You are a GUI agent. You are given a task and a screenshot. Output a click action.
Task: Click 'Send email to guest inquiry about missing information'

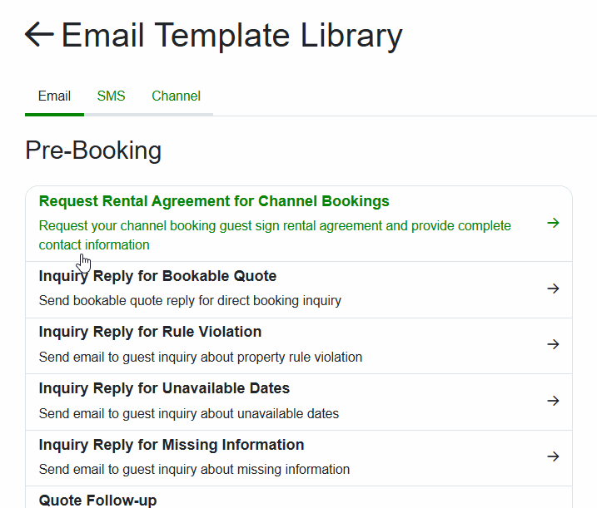pyautogui.click(x=194, y=470)
